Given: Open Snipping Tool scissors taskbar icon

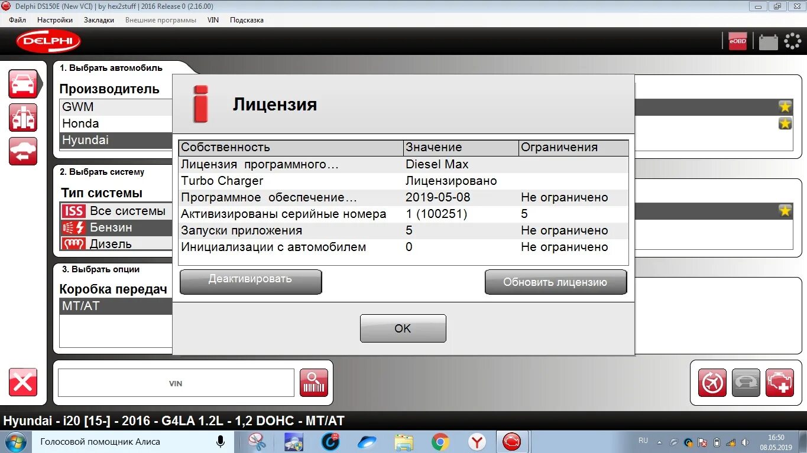Looking at the screenshot, I should pyautogui.click(x=257, y=442).
